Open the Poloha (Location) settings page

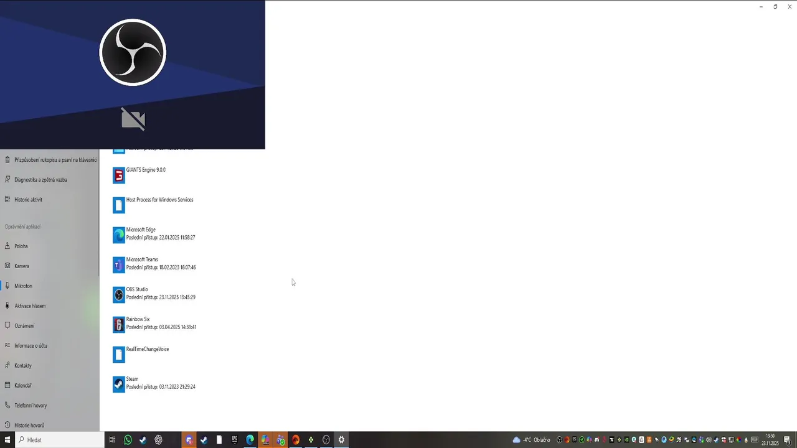point(50,246)
